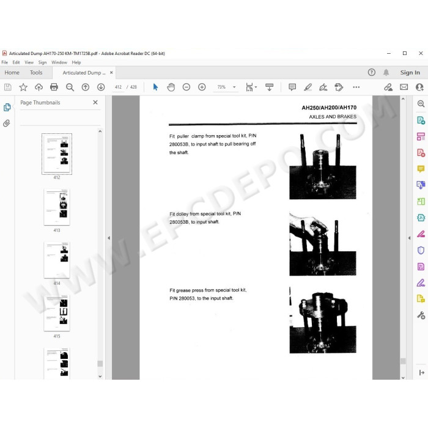
Task: Expand right pane with bottom arrow
Action: point(421,372)
